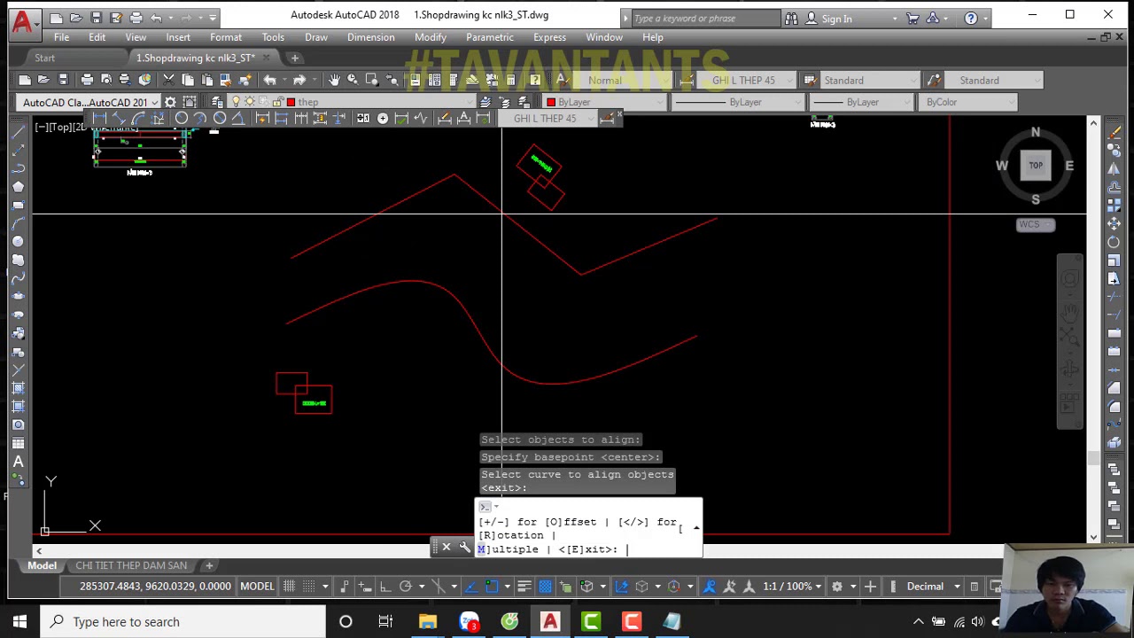Click the Aligned dimension icon
Viewport: 1134px width, 638px height.
tap(119, 119)
